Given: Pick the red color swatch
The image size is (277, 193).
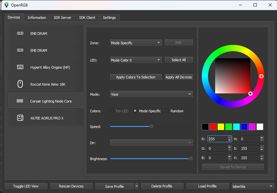Looking at the screenshot, I should (x=213, y=127).
